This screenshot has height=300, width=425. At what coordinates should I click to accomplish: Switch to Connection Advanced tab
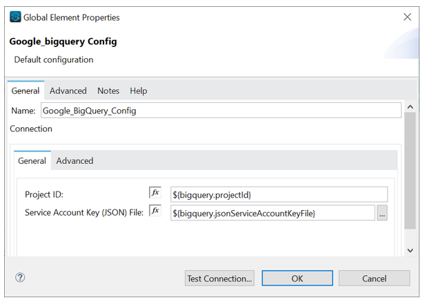tap(75, 161)
